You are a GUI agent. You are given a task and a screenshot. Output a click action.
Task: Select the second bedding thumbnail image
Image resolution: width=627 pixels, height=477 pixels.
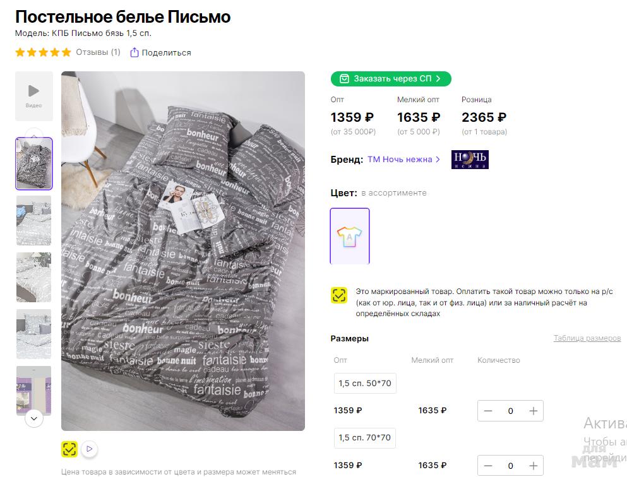pos(34,220)
